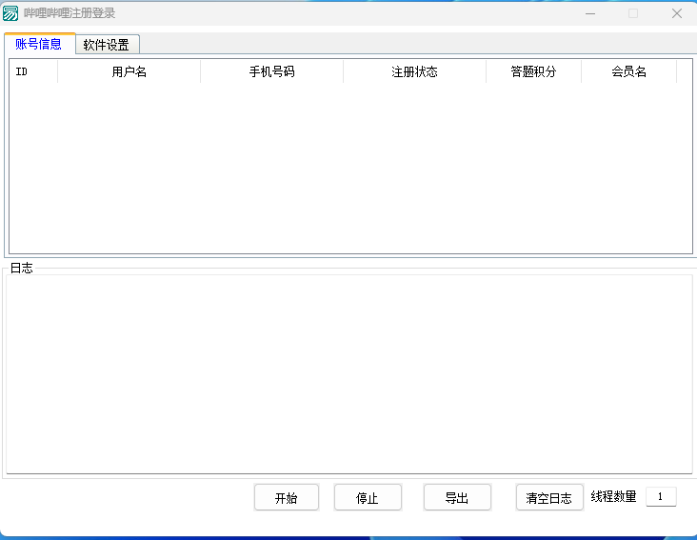This screenshot has width=697, height=540.
Task: Click the grayed-out maximize button
Action: [x=633, y=13]
